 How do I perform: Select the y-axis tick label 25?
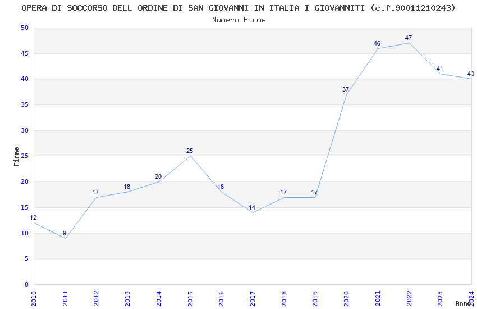pos(25,156)
